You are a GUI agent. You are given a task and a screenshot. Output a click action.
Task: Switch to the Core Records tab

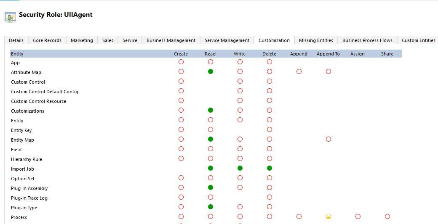click(x=47, y=40)
